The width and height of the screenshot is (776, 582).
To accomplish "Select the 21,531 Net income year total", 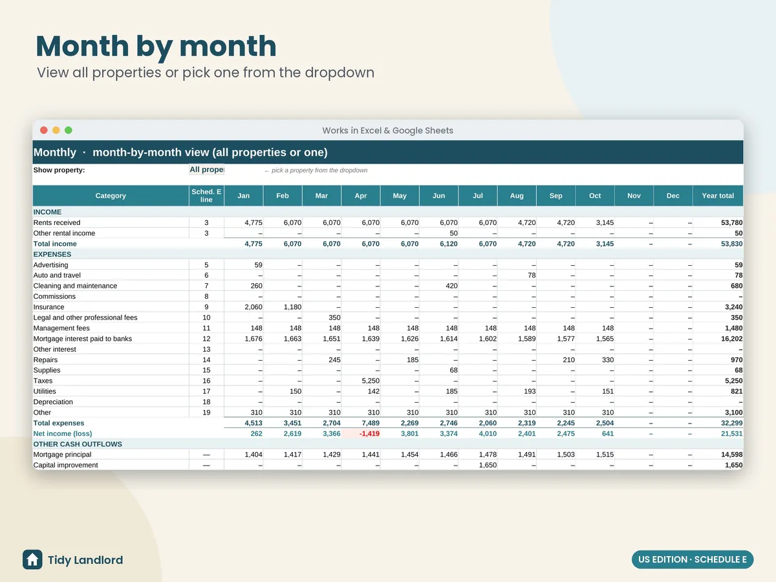I will (x=718, y=433).
